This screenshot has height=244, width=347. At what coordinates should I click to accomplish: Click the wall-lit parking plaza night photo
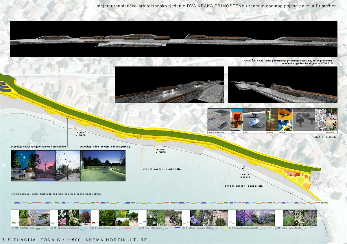coord(103,166)
